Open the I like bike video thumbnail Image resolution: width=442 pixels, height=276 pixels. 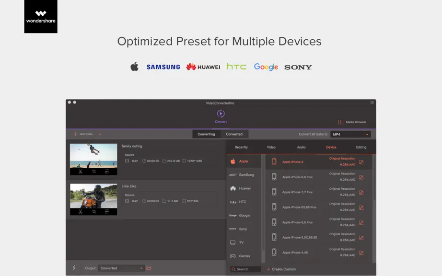[93, 196]
